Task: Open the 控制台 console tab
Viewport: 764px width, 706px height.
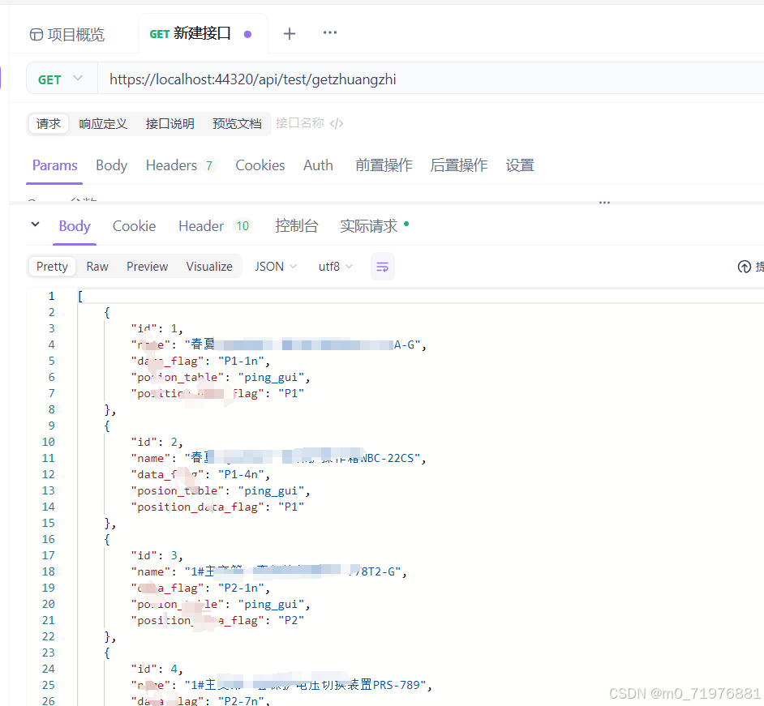Action: (297, 226)
